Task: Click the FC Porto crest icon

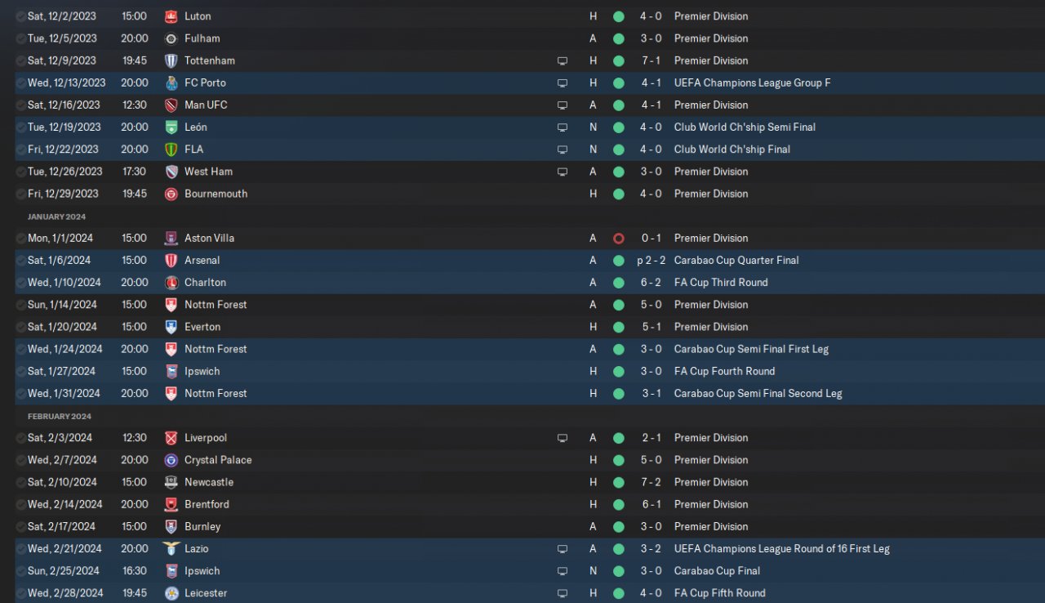Action: point(171,83)
